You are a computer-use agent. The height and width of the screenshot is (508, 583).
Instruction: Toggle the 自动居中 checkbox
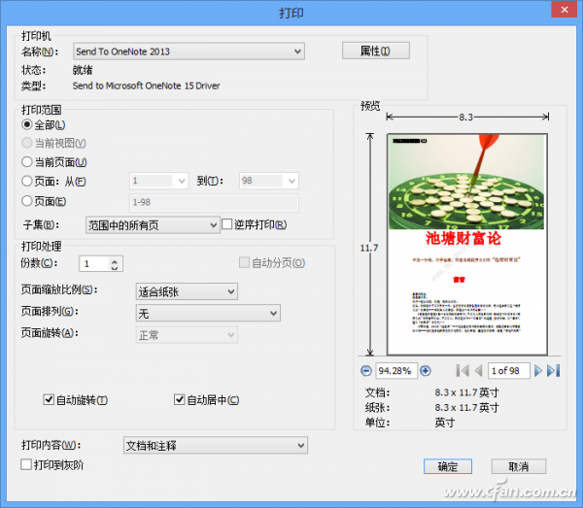click(x=179, y=399)
